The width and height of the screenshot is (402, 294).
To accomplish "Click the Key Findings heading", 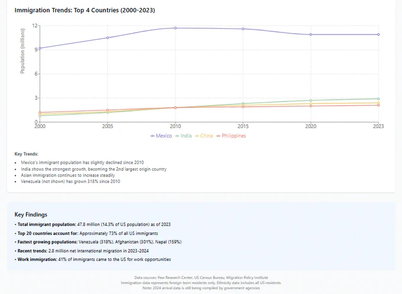I will tap(31, 215).
